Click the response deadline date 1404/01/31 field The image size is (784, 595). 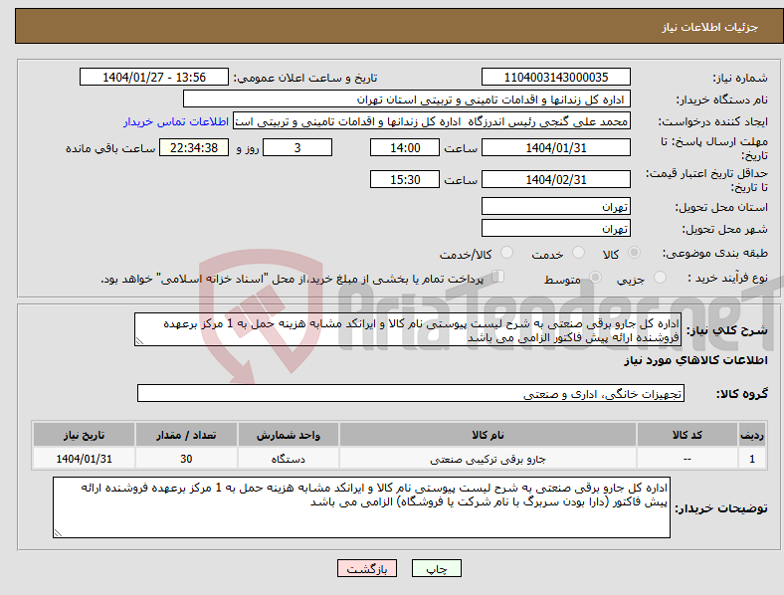(x=556, y=148)
